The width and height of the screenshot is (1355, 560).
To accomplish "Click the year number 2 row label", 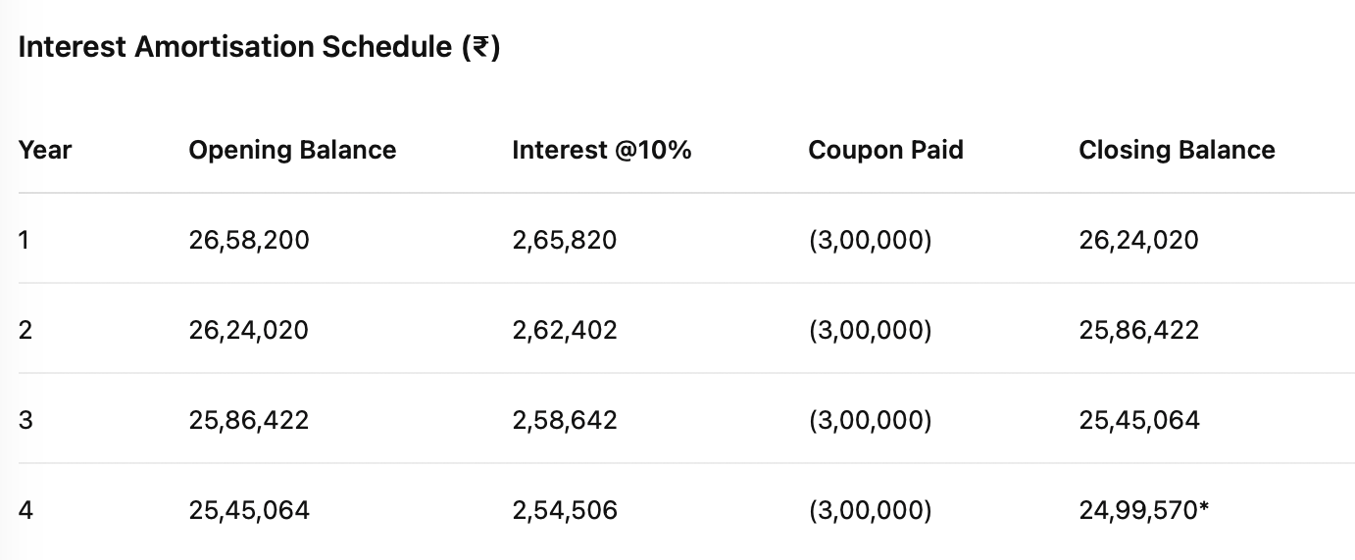I will [25, 330].
